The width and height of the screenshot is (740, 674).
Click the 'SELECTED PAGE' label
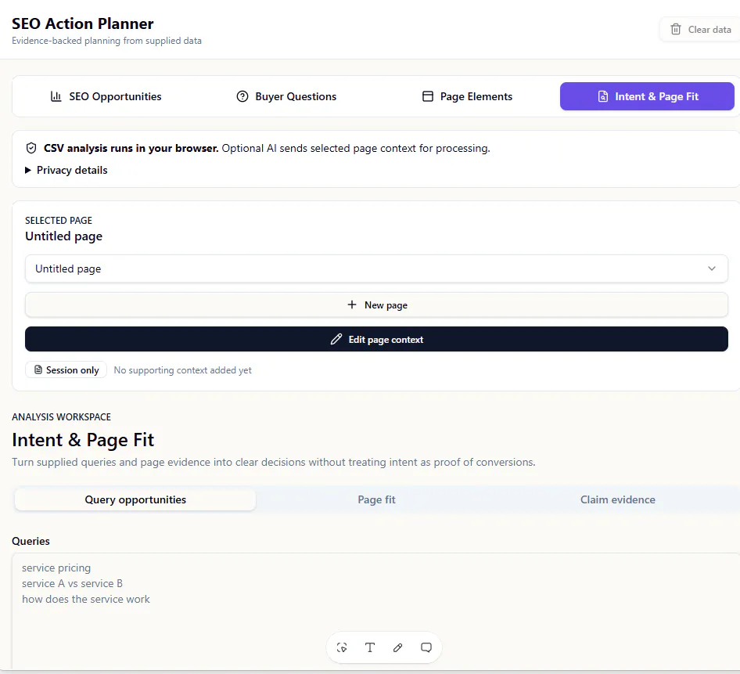click(59, 221)
